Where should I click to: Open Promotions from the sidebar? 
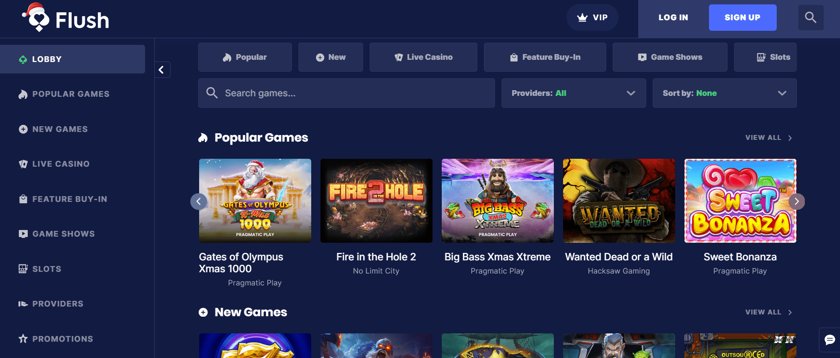click(x=62, y=339)
